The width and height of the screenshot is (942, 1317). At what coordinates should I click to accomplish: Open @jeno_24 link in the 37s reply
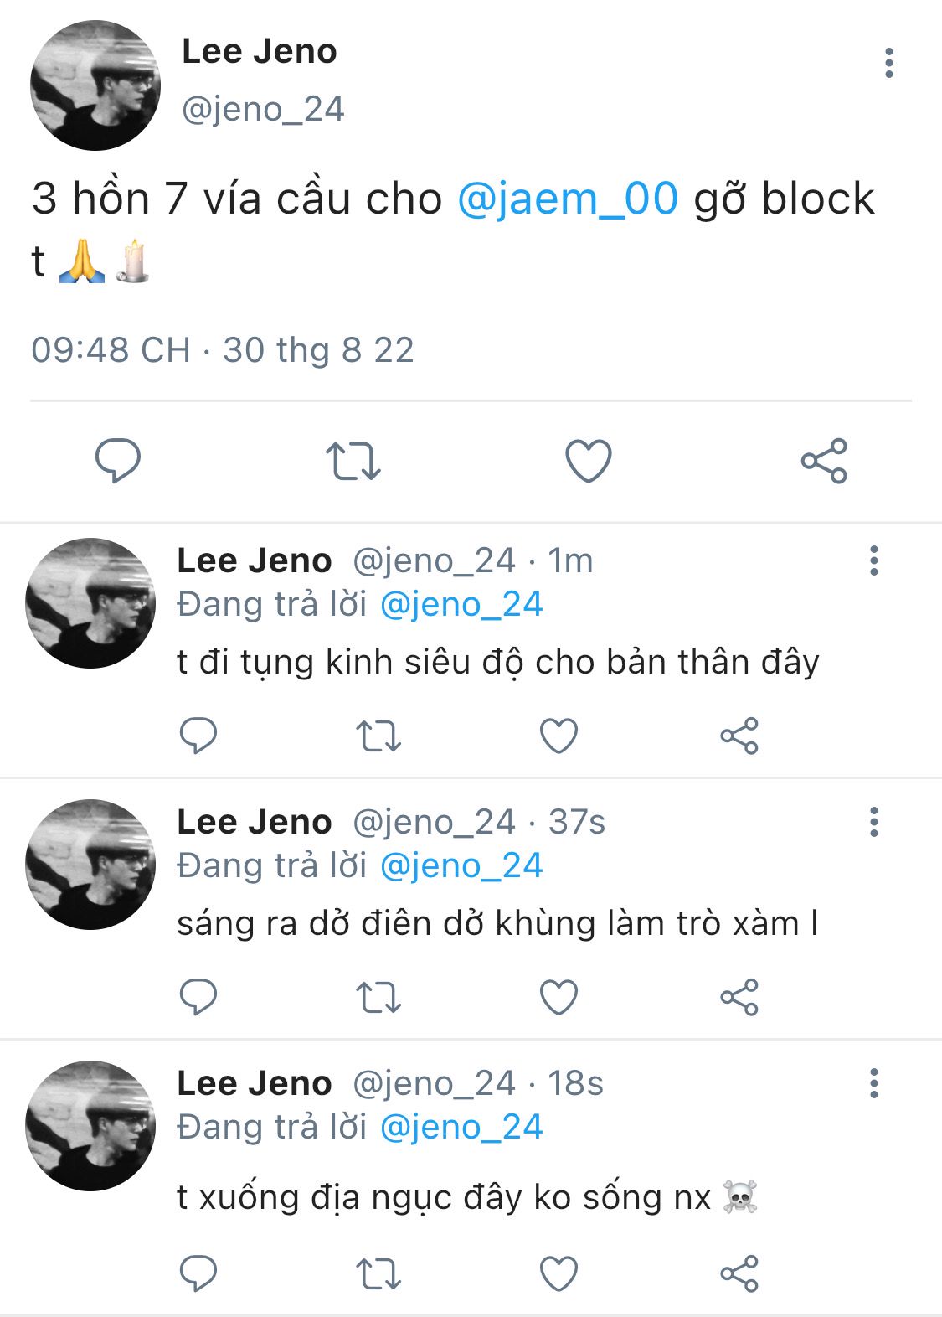461,866
